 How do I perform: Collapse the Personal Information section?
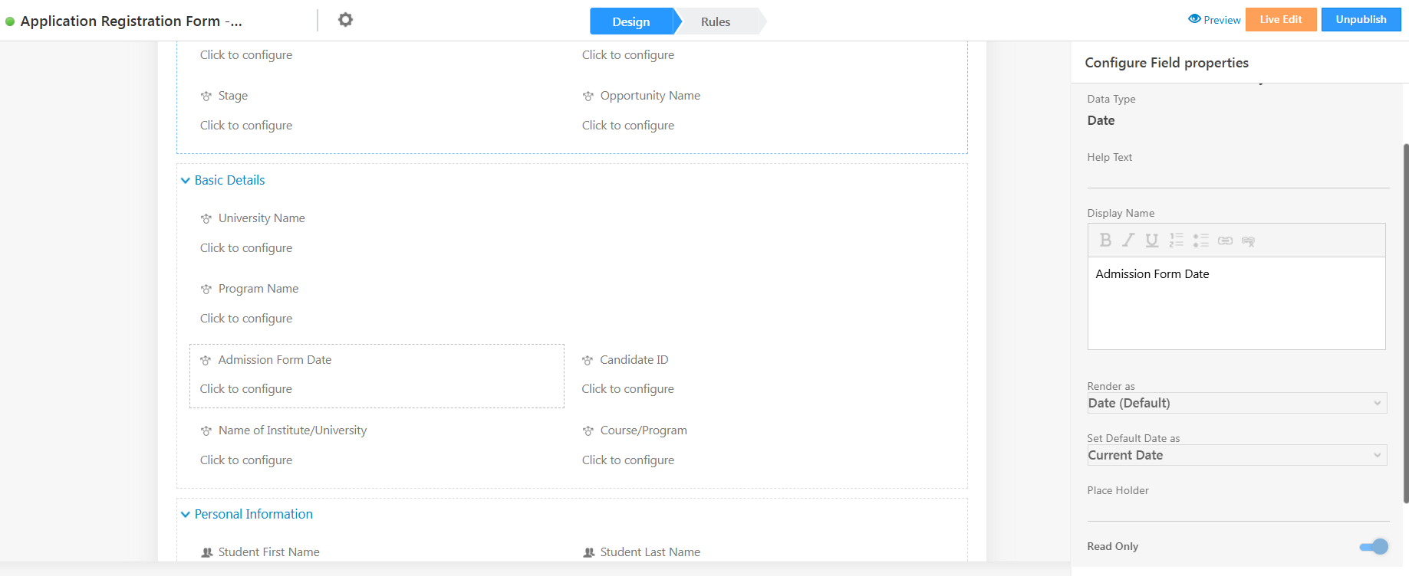[186, 515]
